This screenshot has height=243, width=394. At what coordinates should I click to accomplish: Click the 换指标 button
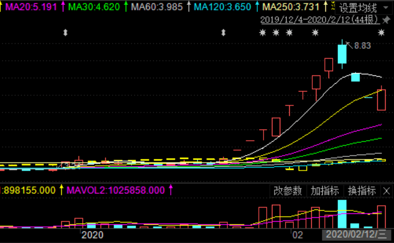click(x=362, y=191)
